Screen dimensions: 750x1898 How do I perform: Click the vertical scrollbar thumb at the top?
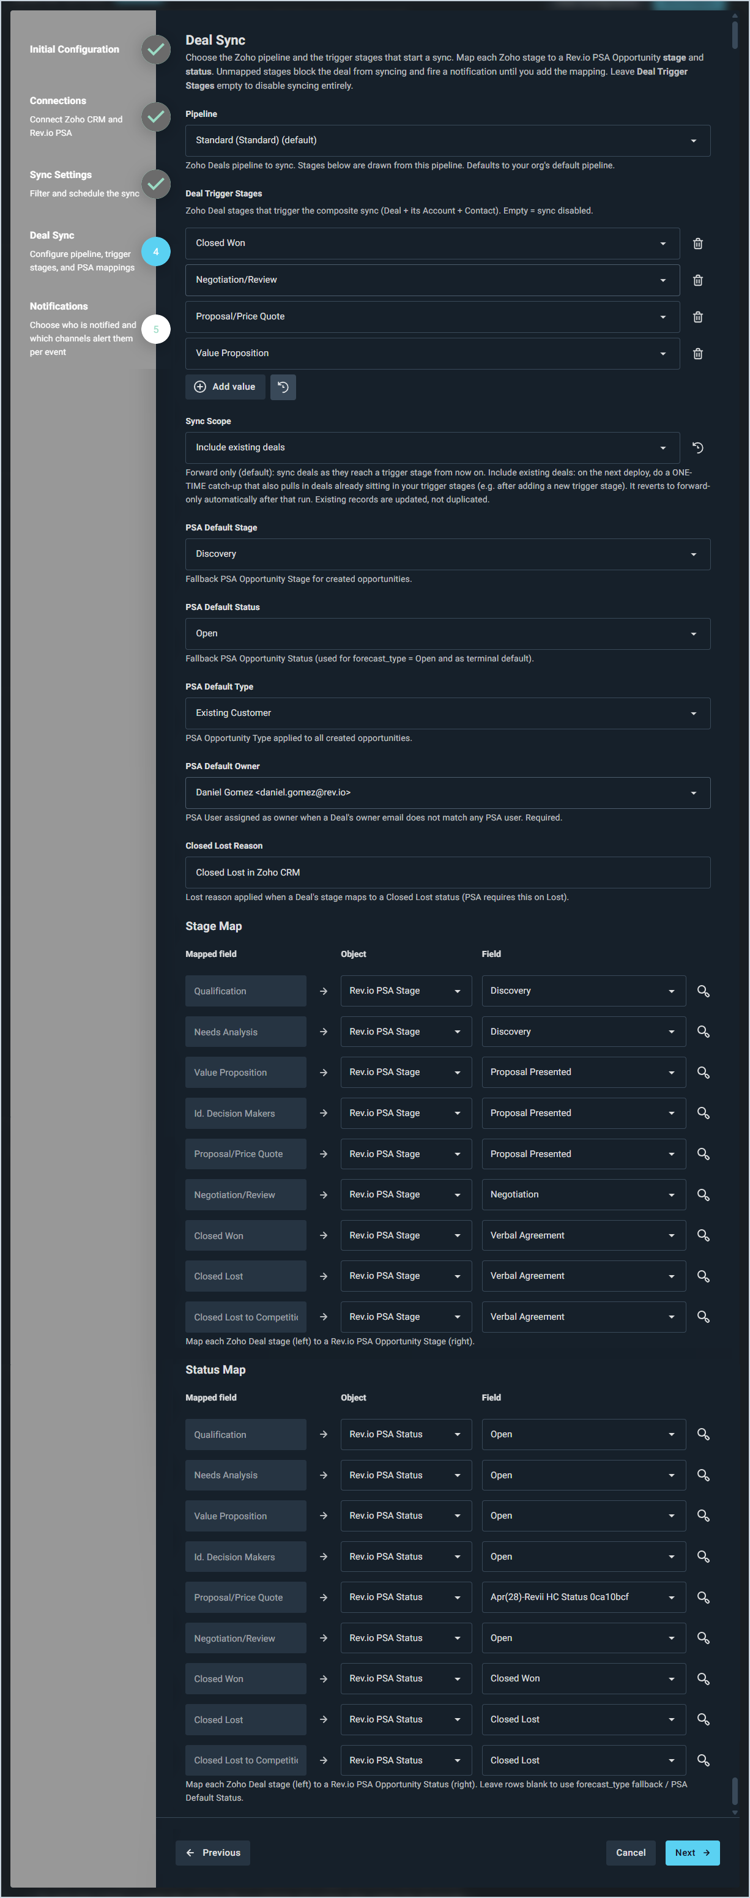735,35
